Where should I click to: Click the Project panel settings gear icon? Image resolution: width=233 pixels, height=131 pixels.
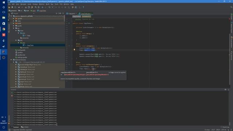(x=60, y=13)
